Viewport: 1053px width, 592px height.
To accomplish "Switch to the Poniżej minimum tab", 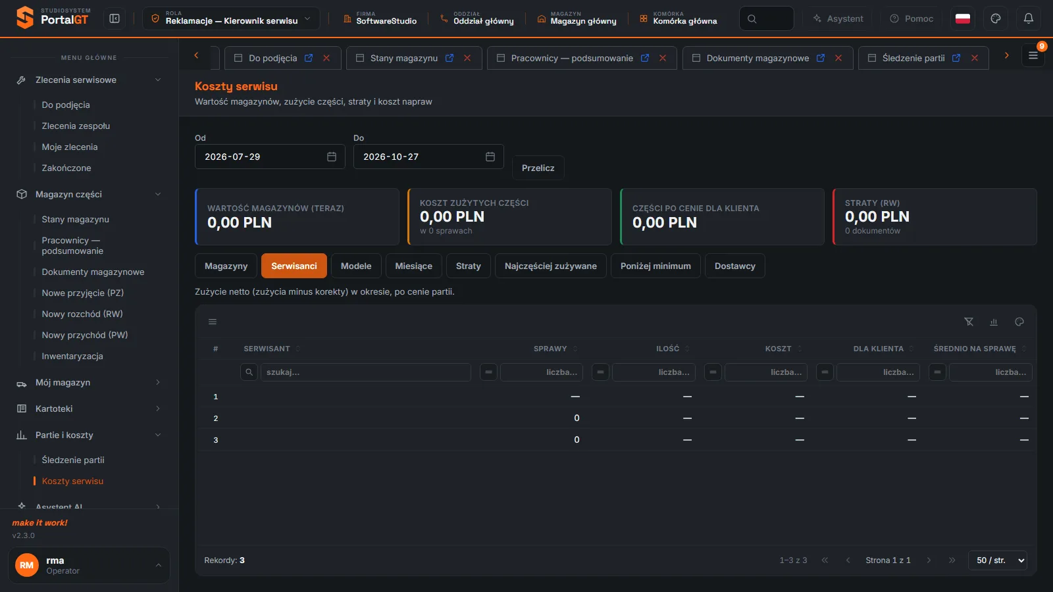I will pyautogui.click(x=655, y=266).
